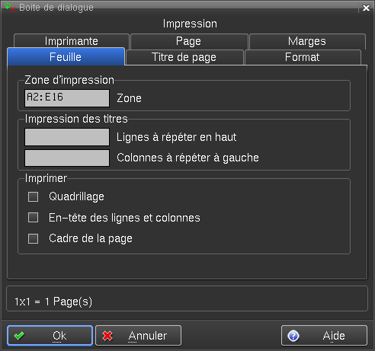This screenshot has height=351, width=375.
Task: Cancel printing with the Annuler button
Action: 138,336
